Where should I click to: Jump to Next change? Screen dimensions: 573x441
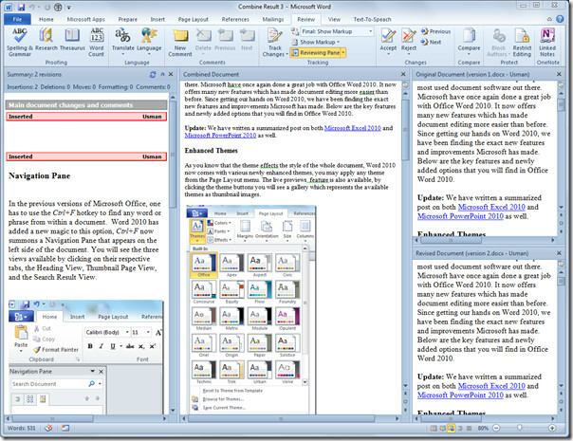click(431, 42)
